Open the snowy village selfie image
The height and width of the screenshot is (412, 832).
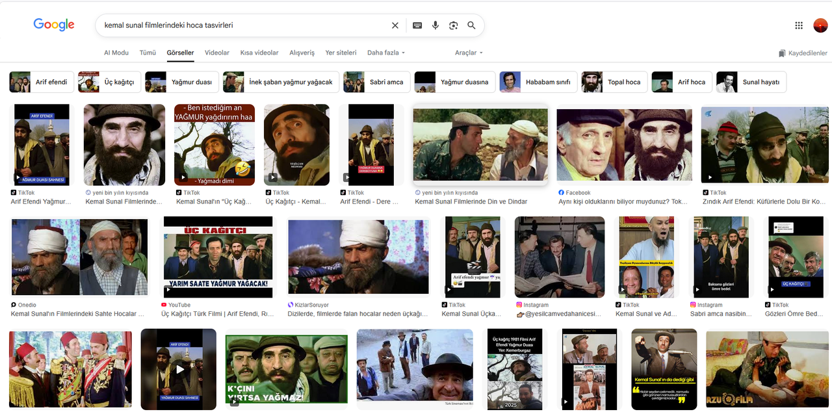click(x=415, y=368)
